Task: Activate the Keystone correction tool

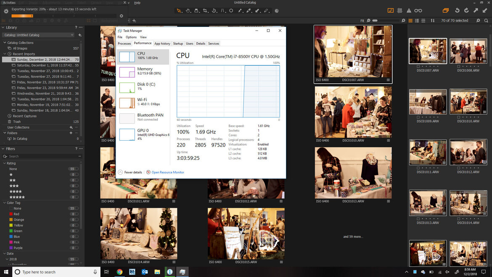Action: tap(222, 11)
